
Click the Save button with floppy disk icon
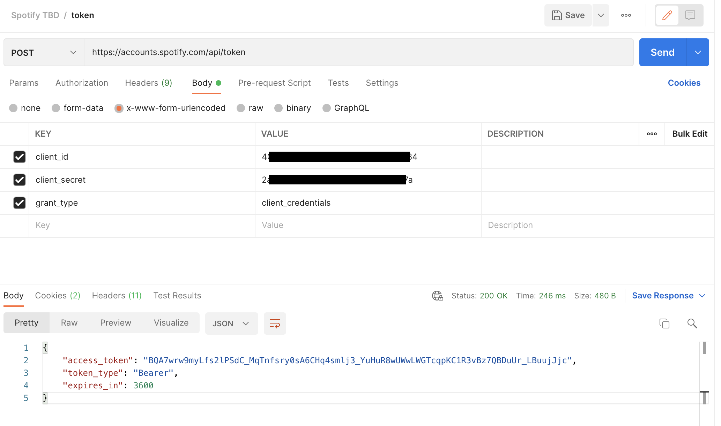tap(568, 15)
